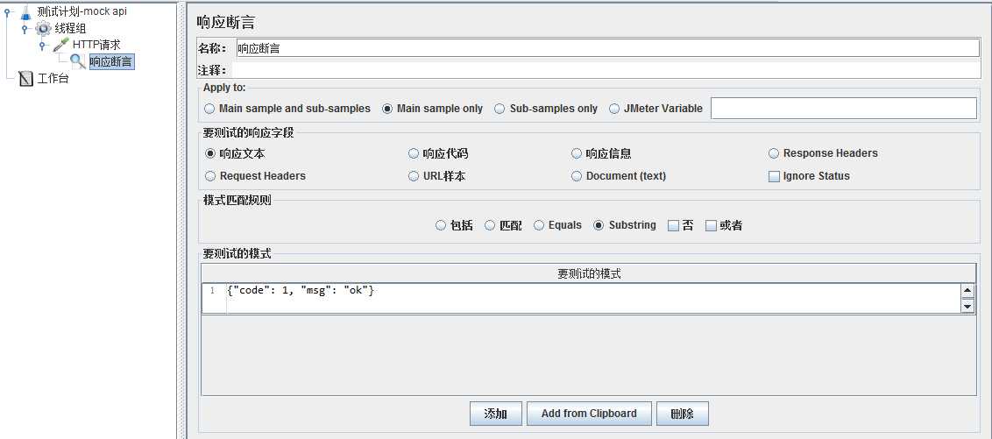The width and height of the screenshot is (992, 439).
Task: Select HTTP请求 in the tree
Action: click(96, 45)
